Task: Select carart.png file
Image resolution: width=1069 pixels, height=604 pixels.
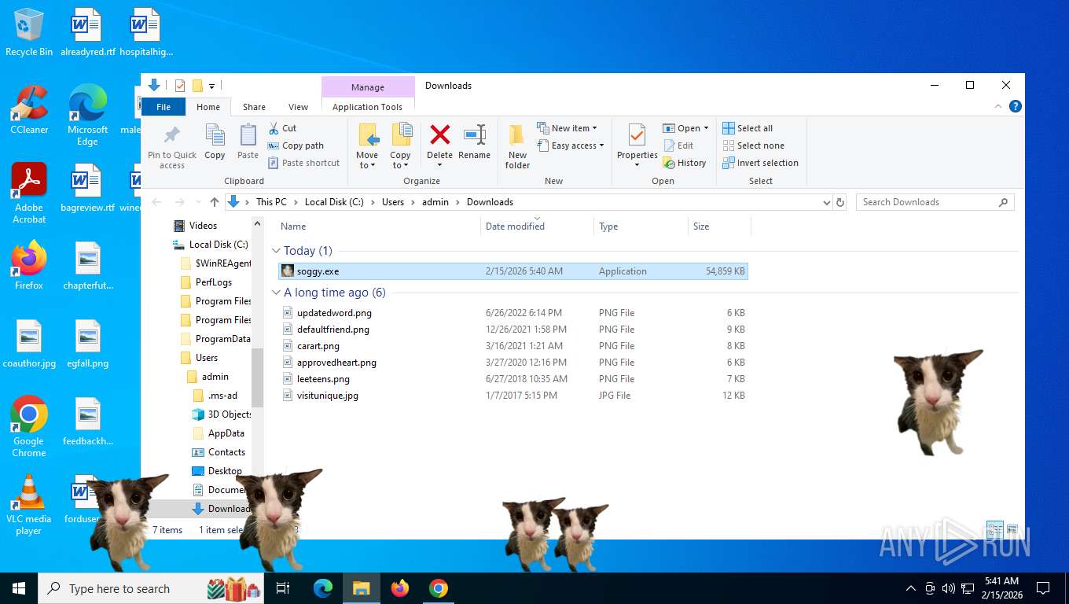Action: click(513, 346)
